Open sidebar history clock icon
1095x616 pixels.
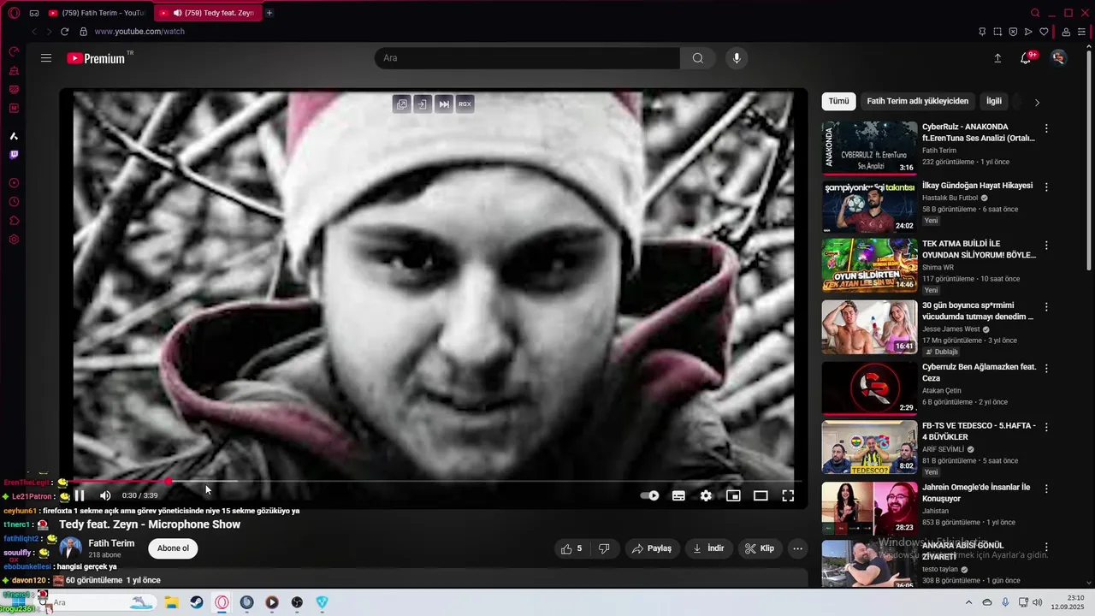click(x=14, y=202)
